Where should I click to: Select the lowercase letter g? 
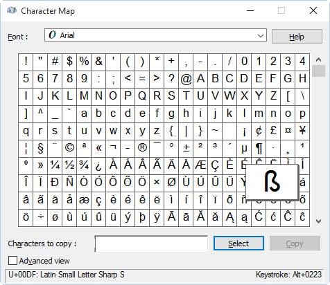coord(171,113)
